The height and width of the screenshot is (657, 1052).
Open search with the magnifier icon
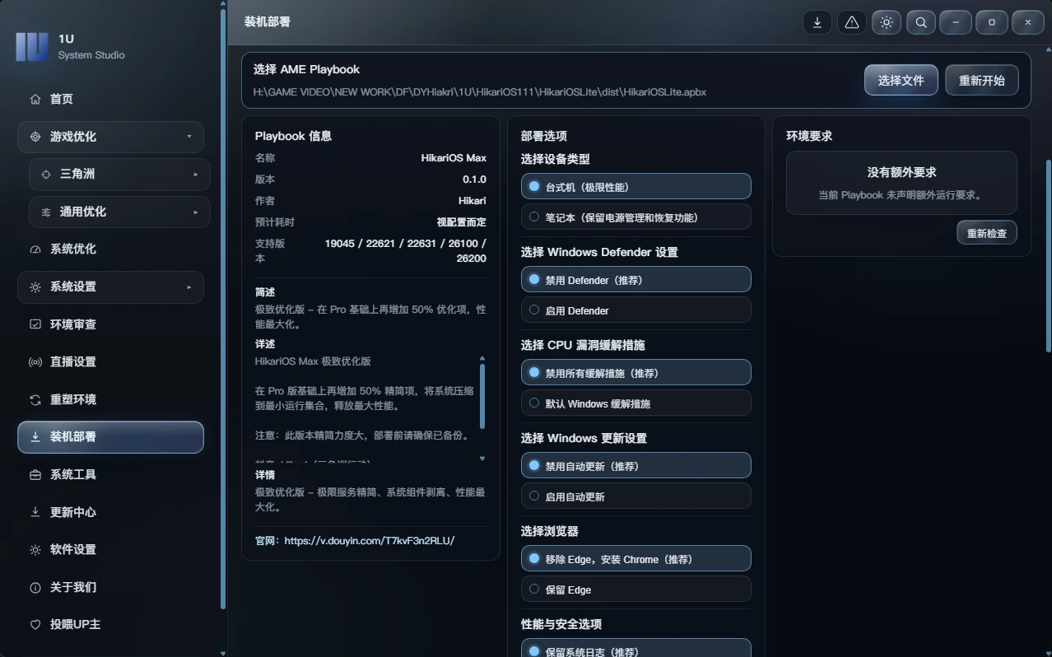point(921,22)
